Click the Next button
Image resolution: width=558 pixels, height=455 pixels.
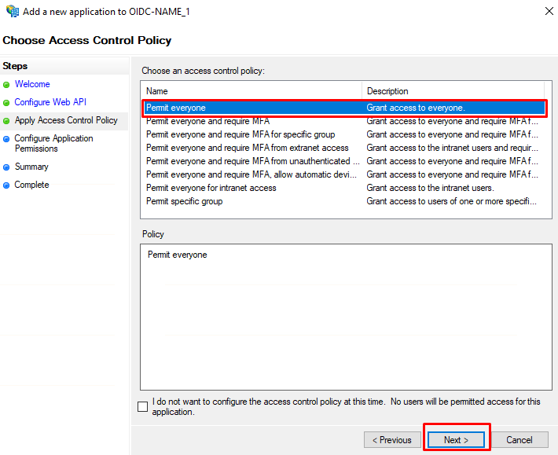coord(456,440)
